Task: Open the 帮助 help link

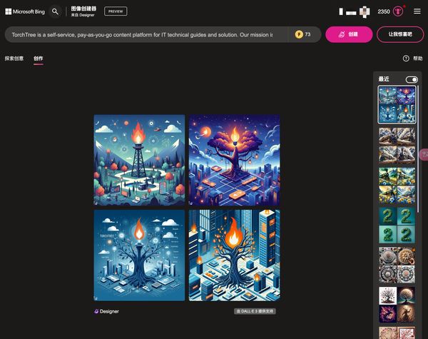Action: (417, 59)
